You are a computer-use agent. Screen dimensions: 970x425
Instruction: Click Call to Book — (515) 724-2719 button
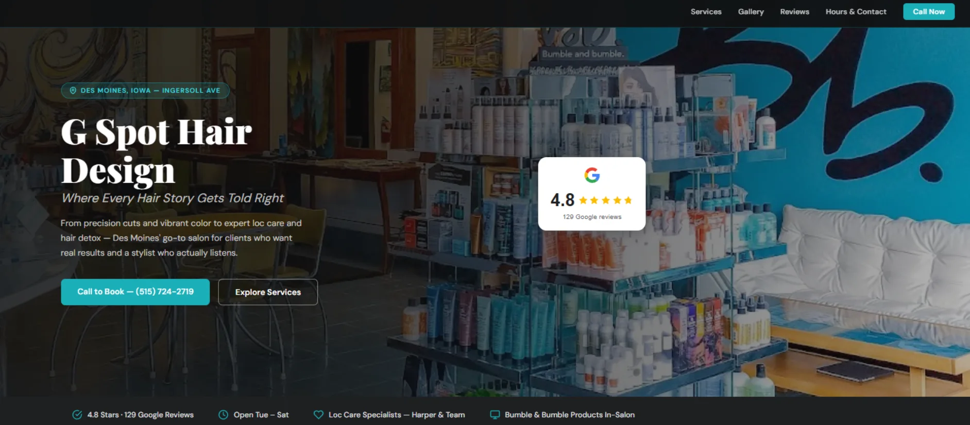[135, 292]
